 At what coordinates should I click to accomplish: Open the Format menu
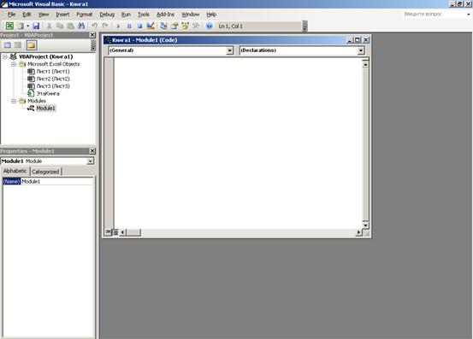coord(85,15)
